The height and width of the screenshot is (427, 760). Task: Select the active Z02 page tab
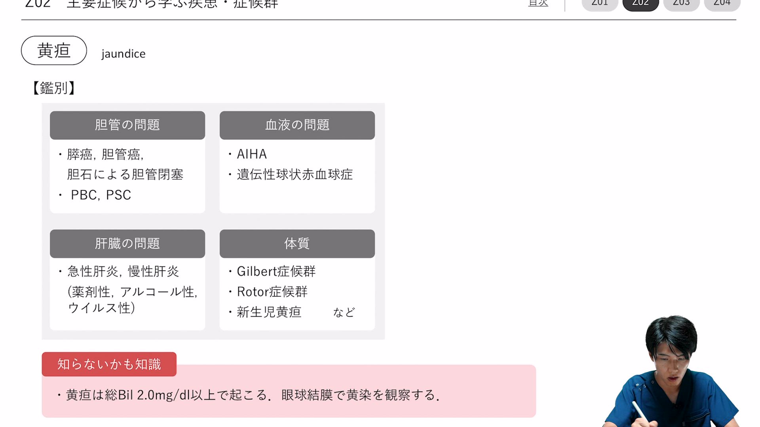[640, 4]
